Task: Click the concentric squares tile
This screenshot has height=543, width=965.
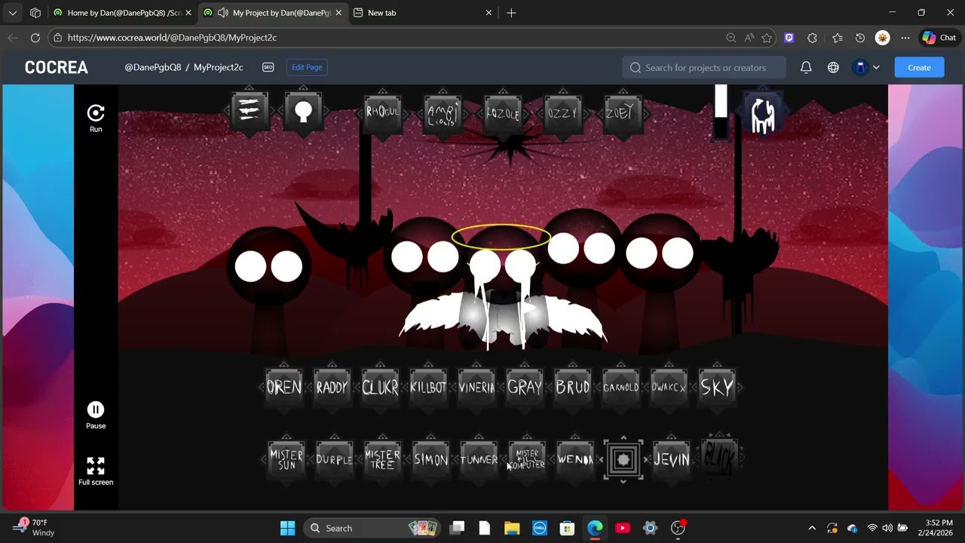Action: click(x=623, y=459)
